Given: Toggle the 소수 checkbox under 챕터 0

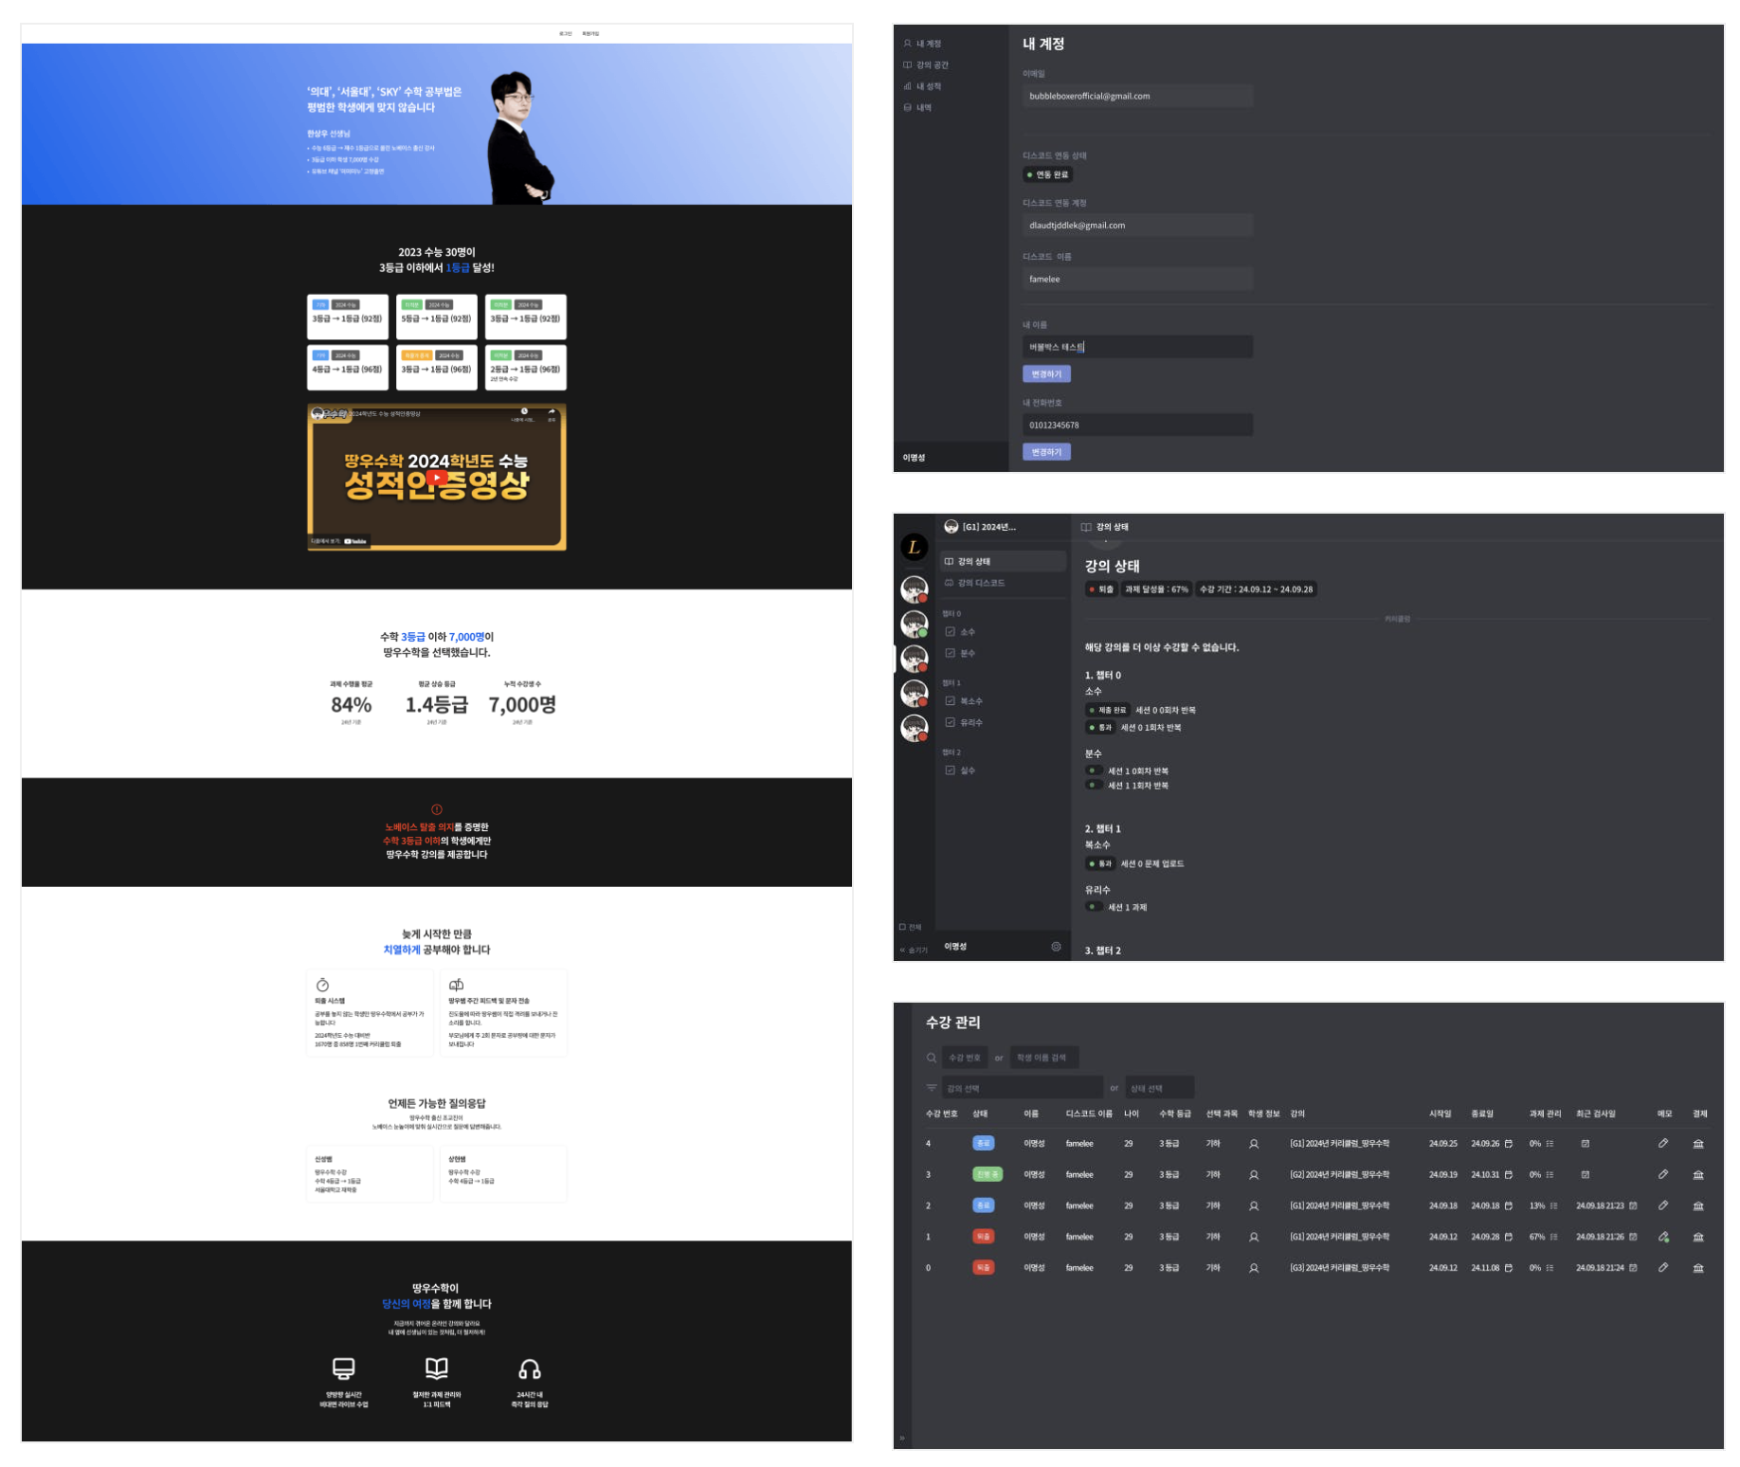Looking at the screenshot, I should (950, 632).
